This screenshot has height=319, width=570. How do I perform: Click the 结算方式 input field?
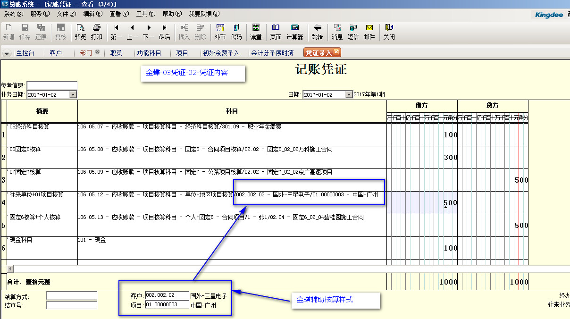[x=72, y=296]
